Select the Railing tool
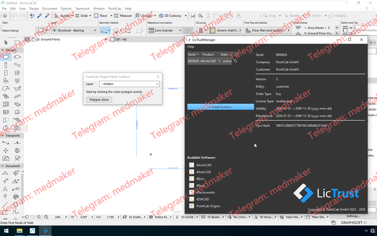The image size is (377, 236). (17, 97)
